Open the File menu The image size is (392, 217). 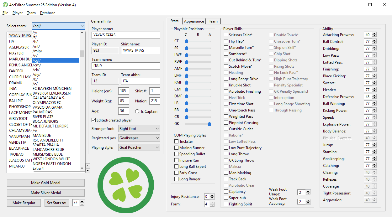point(5,13)
